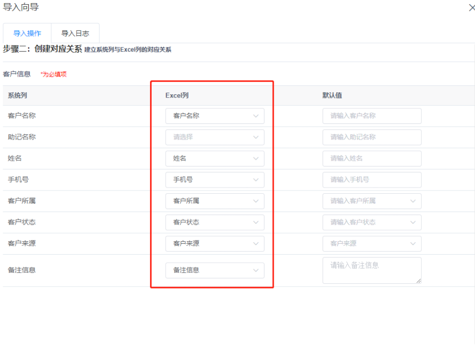Click the 请输入手机号 input field

[372, 180]
